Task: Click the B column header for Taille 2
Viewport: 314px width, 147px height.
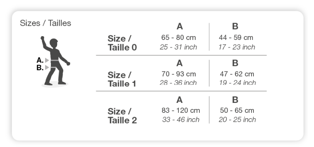Action: point(235,99)
